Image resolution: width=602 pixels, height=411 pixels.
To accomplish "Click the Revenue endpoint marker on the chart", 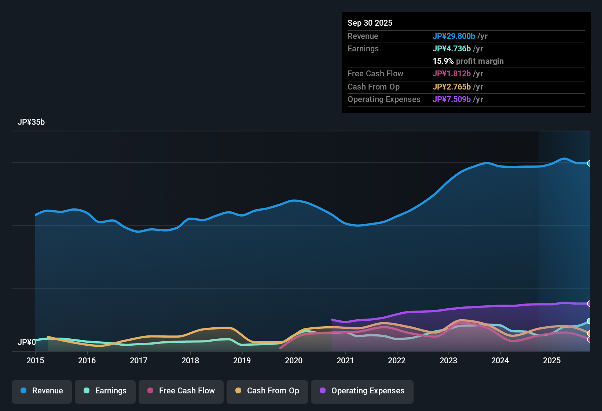I will [590, 163].
